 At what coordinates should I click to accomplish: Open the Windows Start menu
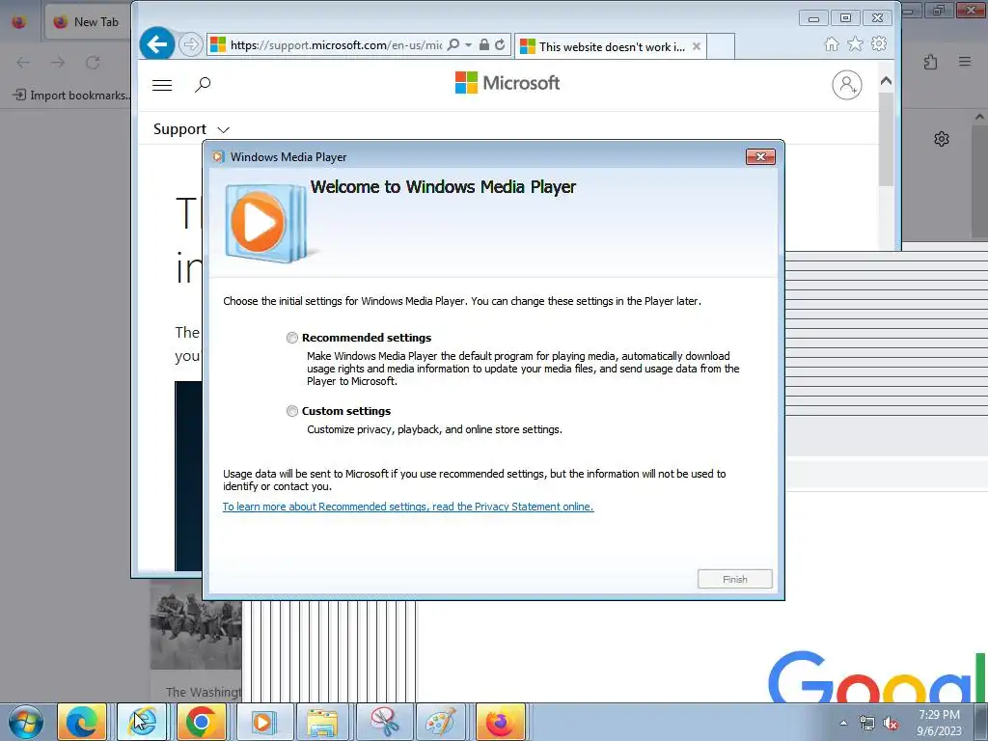pos(26,722)
